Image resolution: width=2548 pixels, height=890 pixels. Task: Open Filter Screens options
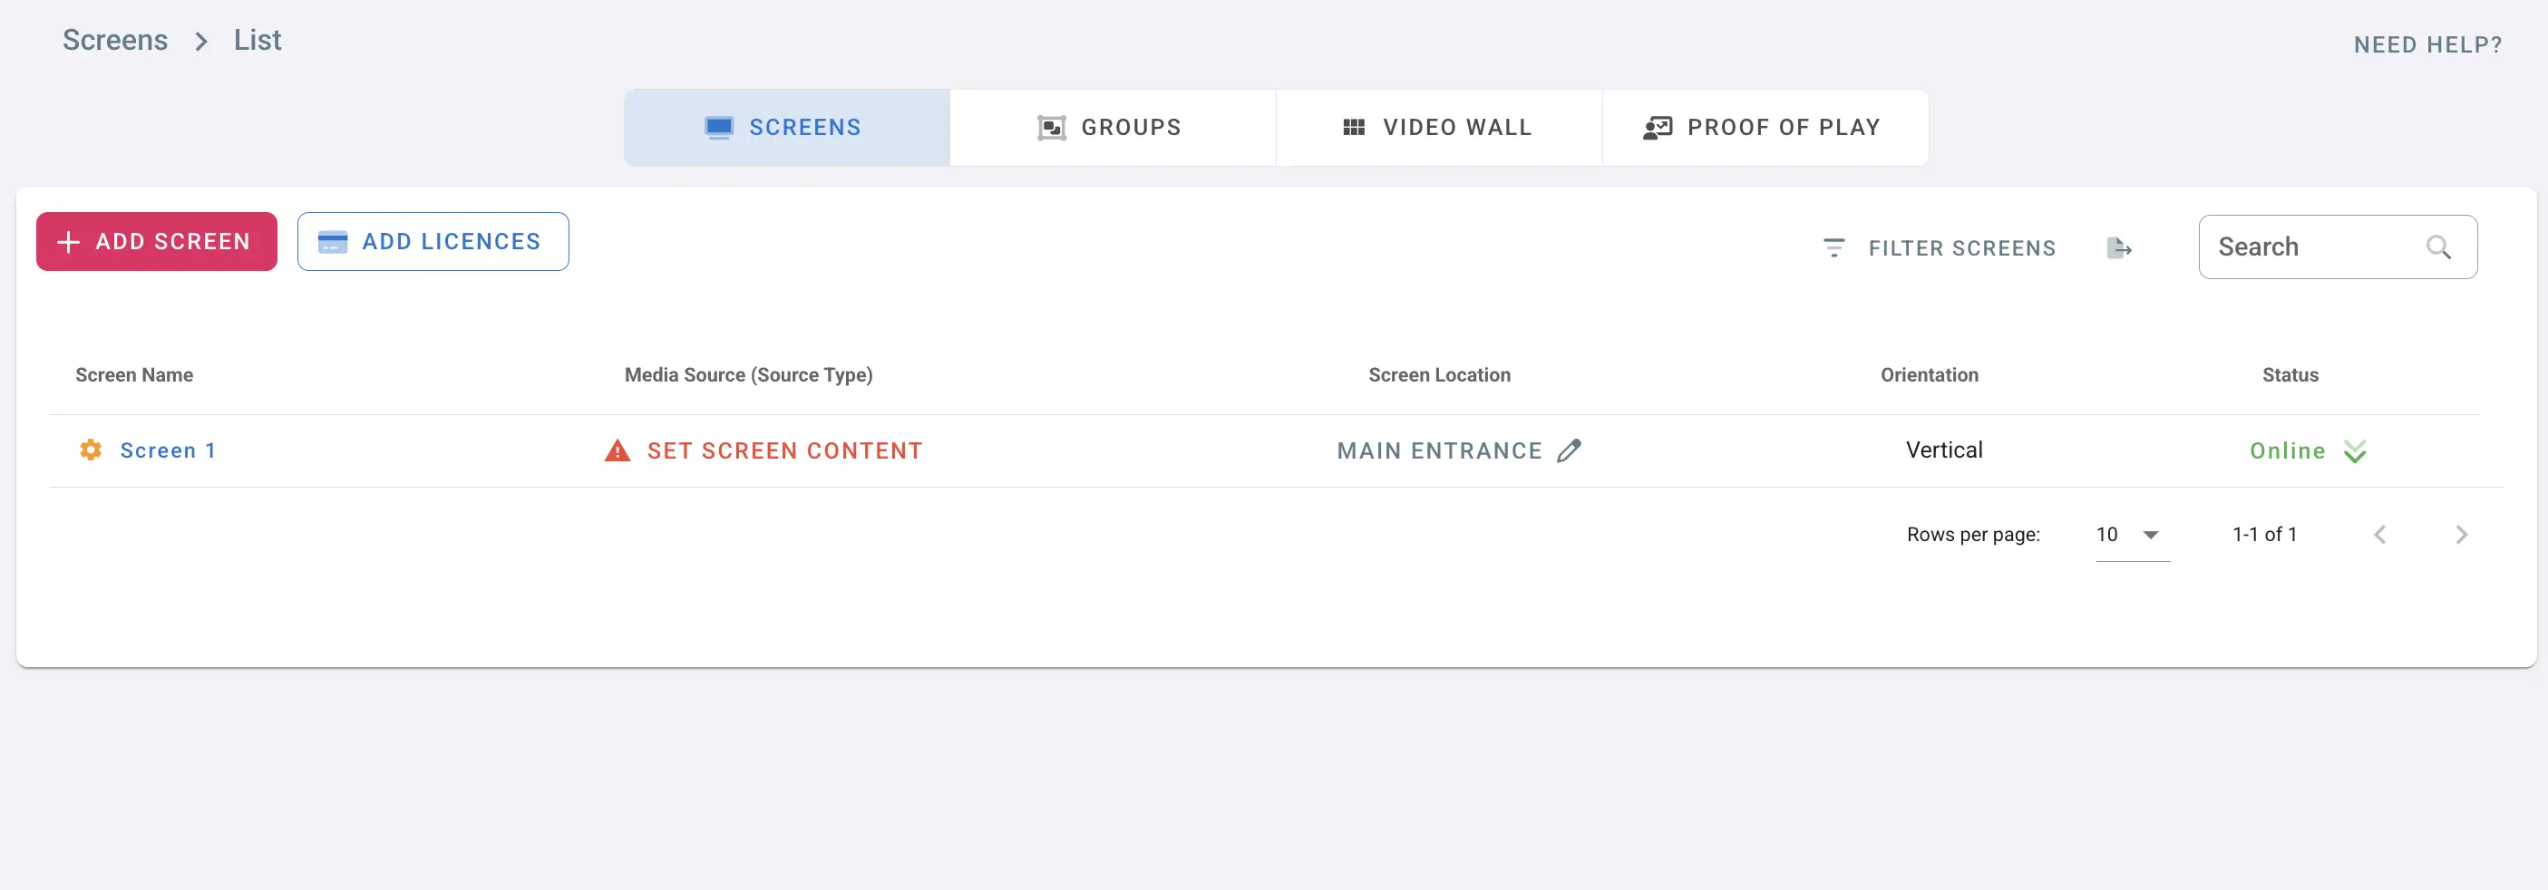point(1940,247)
